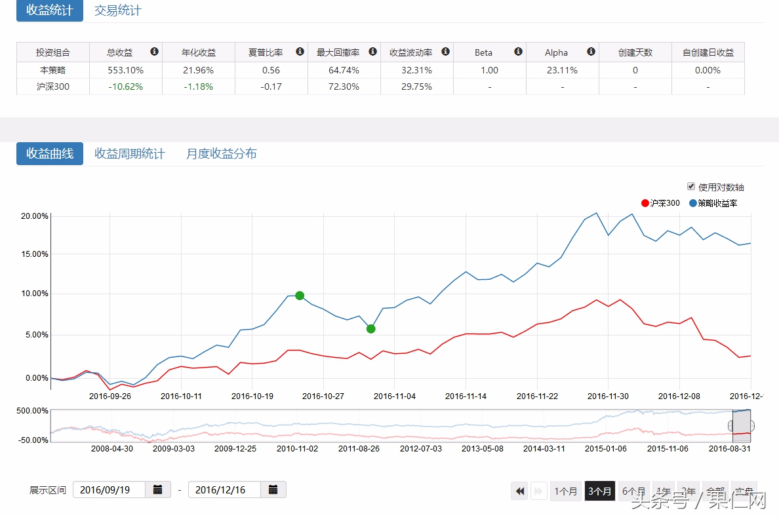Step display range forward with fast-forward icon
The image size is (779, 517).
coord(538,491)
